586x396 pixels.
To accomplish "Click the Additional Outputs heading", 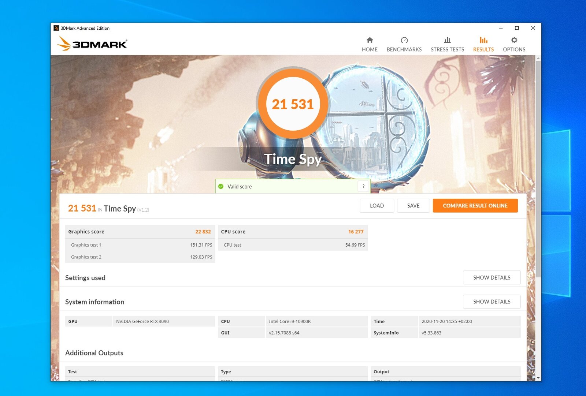I will tap(94, 353).
